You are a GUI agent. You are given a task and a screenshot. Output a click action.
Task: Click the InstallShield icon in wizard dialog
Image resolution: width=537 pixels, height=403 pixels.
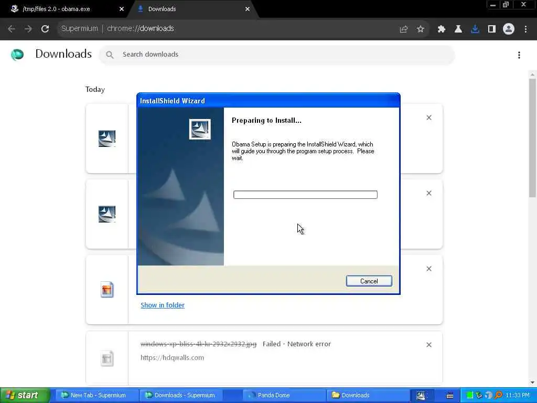pos(200,129)
